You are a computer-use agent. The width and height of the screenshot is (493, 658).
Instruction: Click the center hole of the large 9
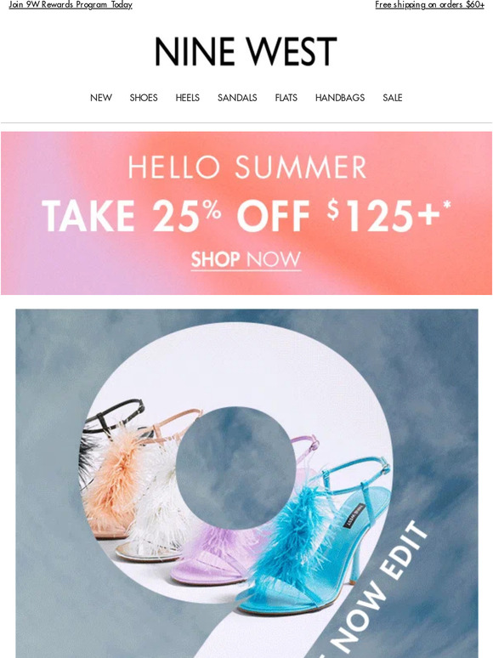tap(235, 468)
